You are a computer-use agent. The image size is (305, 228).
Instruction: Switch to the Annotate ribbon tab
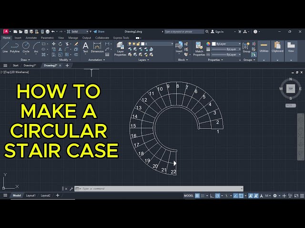(x=31, y=38)
